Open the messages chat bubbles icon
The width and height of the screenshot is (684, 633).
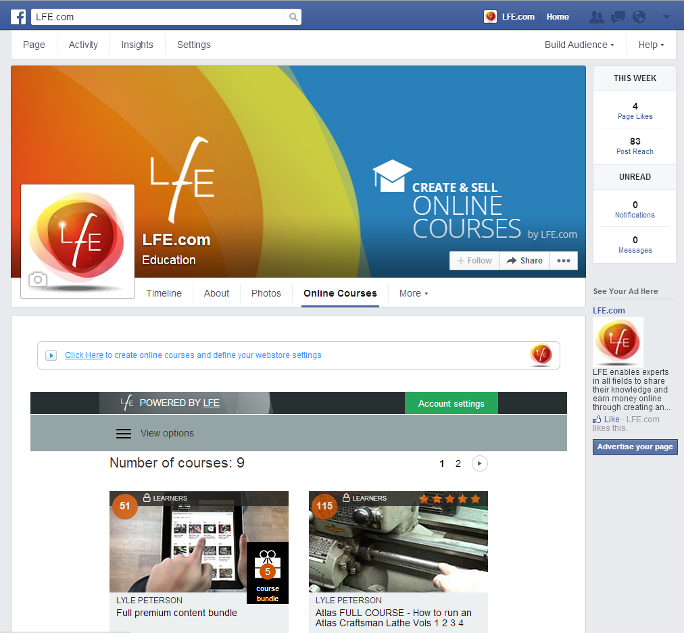(x=618, y=17)
